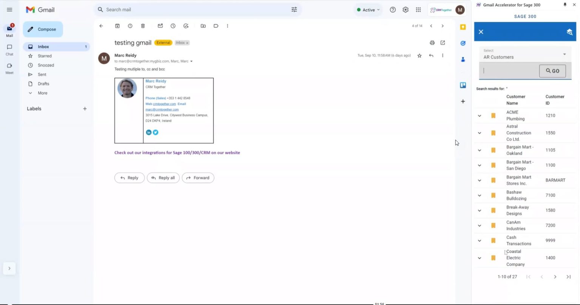Select the Report spam icon
The height and width of the screenshot is (305, 580).
click(130, 26)
